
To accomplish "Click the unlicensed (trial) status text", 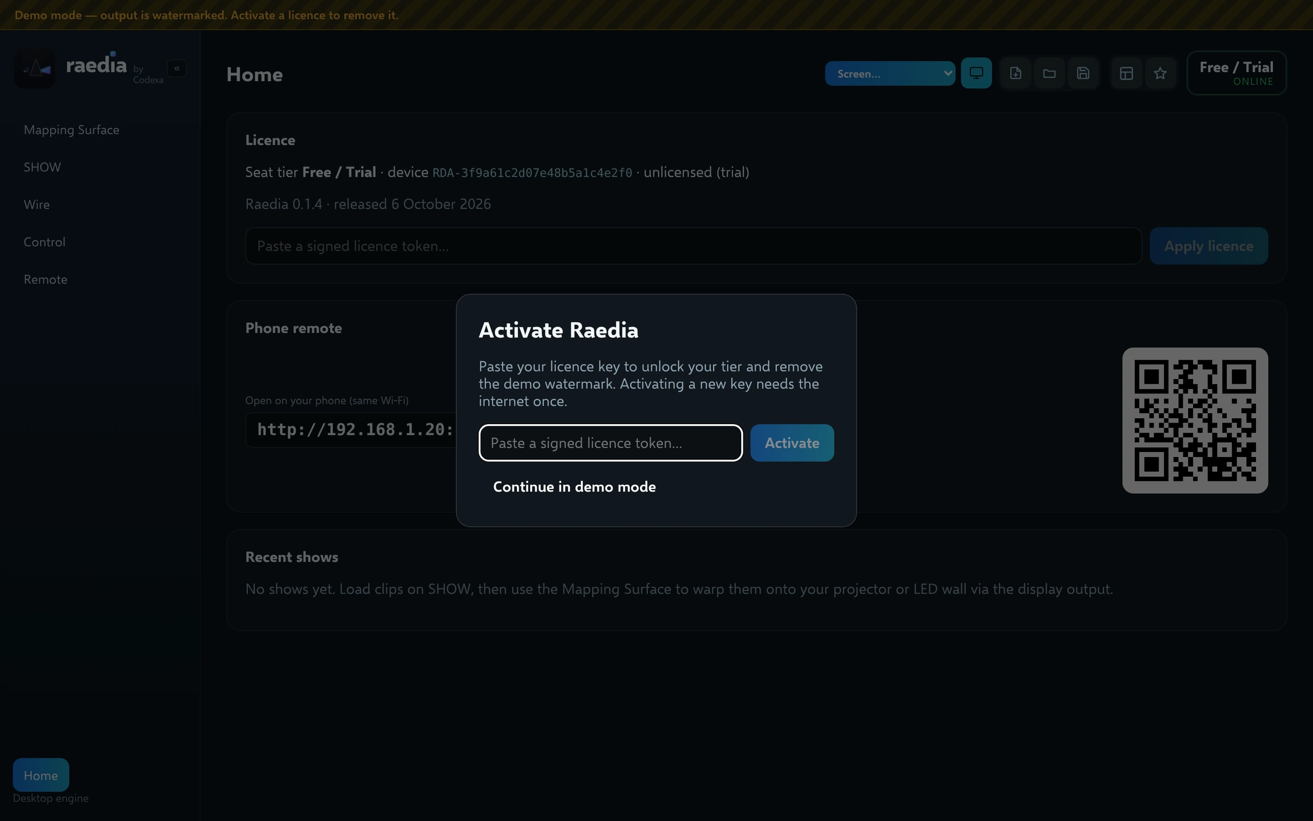I will [x=696, y=172].
